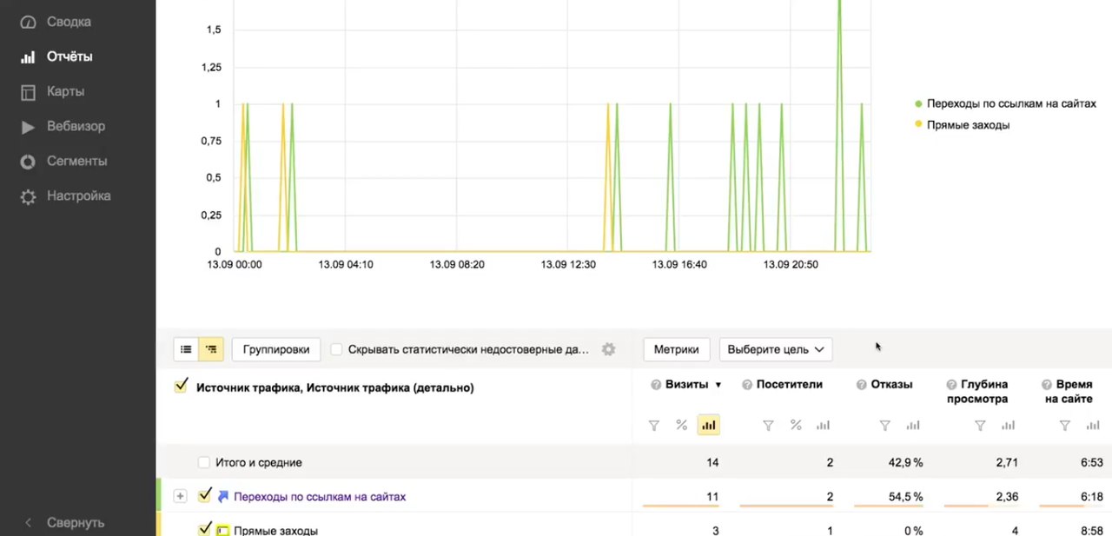Toggle the highlighted chart icon under Визиты
The height and width of the screenshot is (536, 1112).
709,425
